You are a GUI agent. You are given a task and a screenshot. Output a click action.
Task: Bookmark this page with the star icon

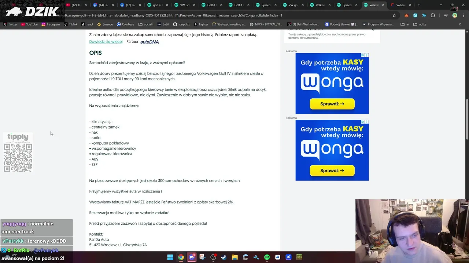[394, 15]
